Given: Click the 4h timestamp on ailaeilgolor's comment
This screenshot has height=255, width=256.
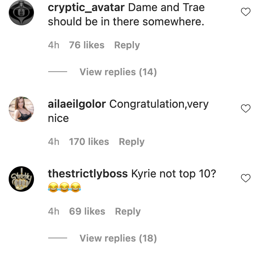Looking at the screenshot, I should 53,142.
